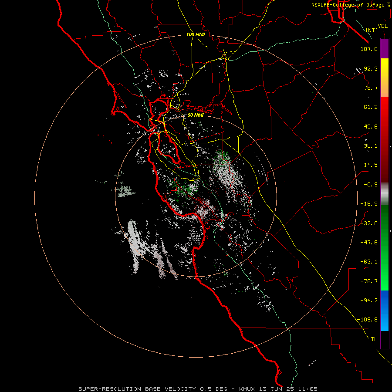Click the -32.0 velocity scale value
This screenshot has width=392, height=392.
pyautogui.click(x=369, y=223)
